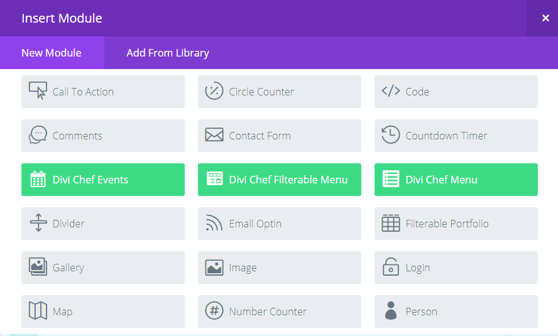This screenshot has width=558, height=336.
Task: Add a Contact Form module
Action: pos(280,136)
